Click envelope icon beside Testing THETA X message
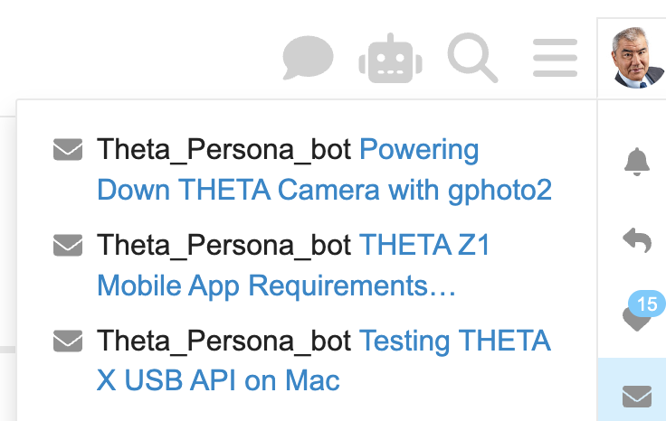The image size is (666, 421). [x=68, y=341]
